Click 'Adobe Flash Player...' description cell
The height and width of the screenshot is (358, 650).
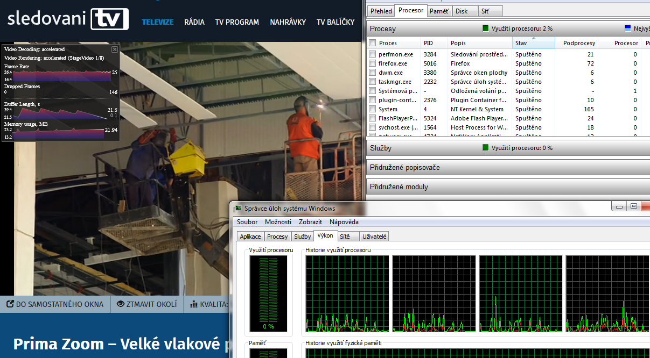(479, 118)
